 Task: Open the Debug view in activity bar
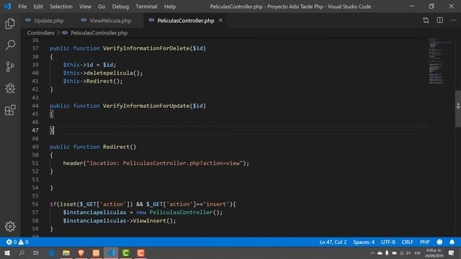10,88
